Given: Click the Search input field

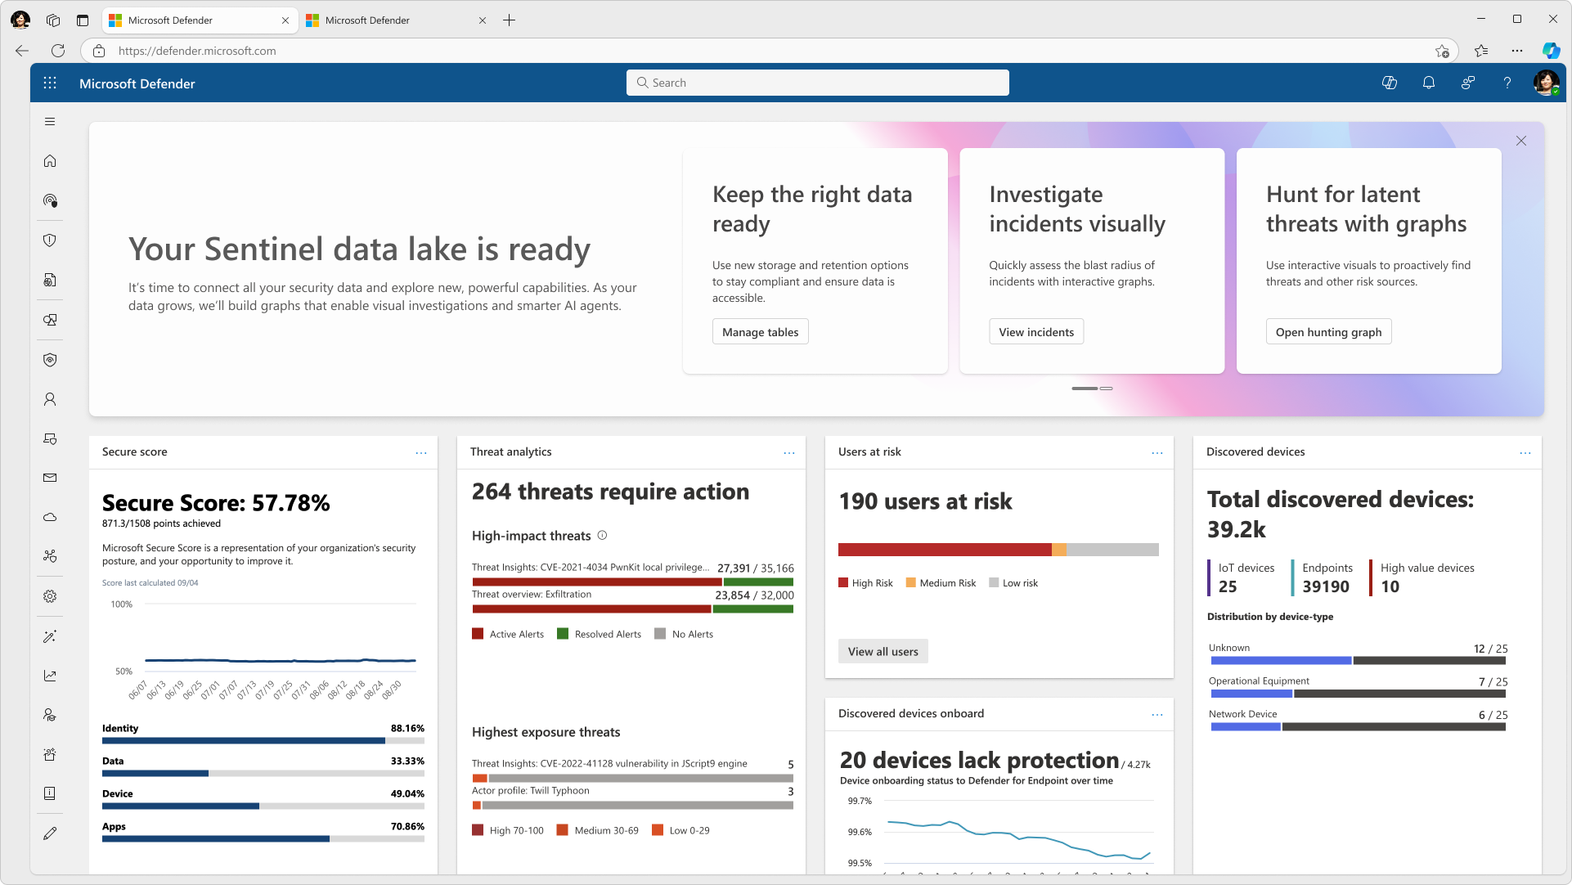Looking at the screenshot, I should pos(818,83).
